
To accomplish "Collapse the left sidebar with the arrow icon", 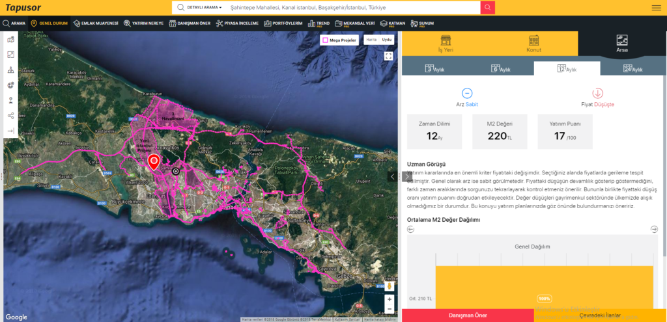I will point(11,131).
